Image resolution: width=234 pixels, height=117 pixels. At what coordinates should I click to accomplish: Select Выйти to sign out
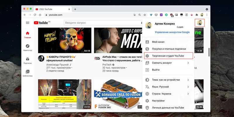(168, 70)
